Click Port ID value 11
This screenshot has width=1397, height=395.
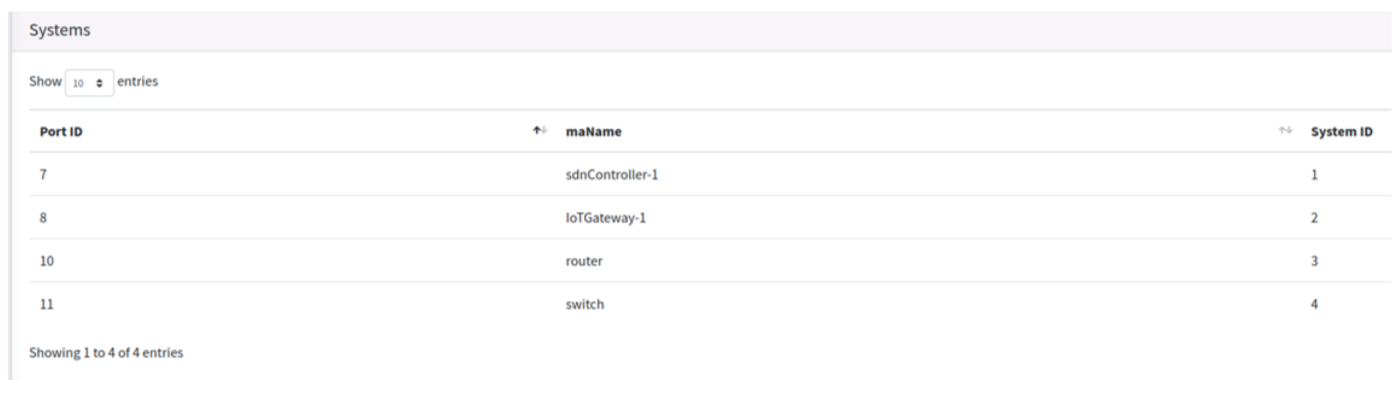[x=47, y=304]
